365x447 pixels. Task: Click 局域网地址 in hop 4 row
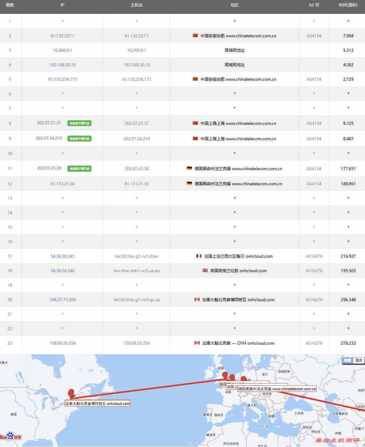pyautogui.click(x=234, y=65)
